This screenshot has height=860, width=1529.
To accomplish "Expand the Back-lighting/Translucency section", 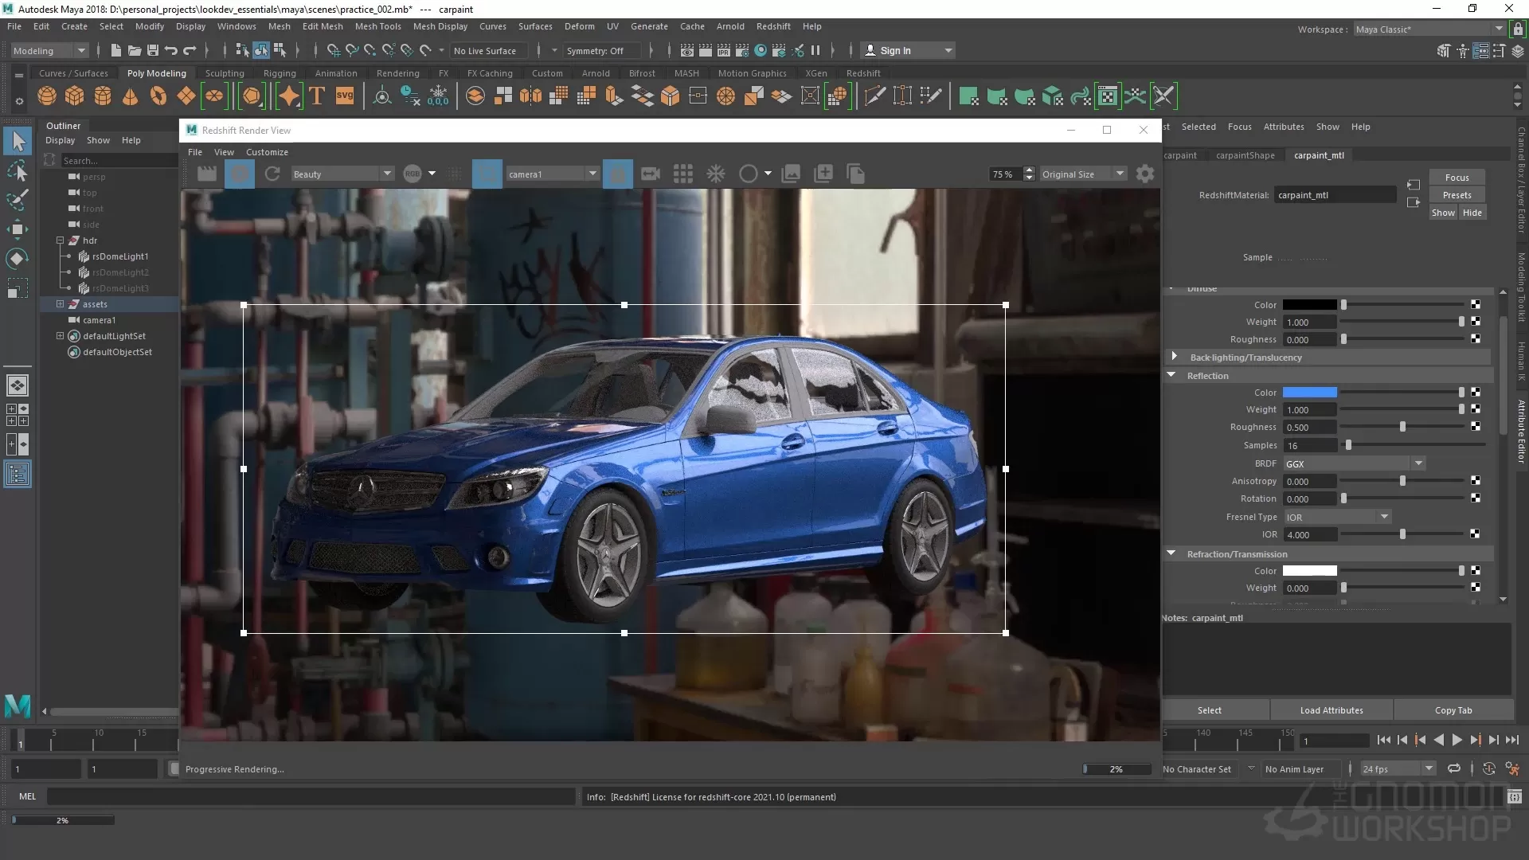I will click(1174, 357).
